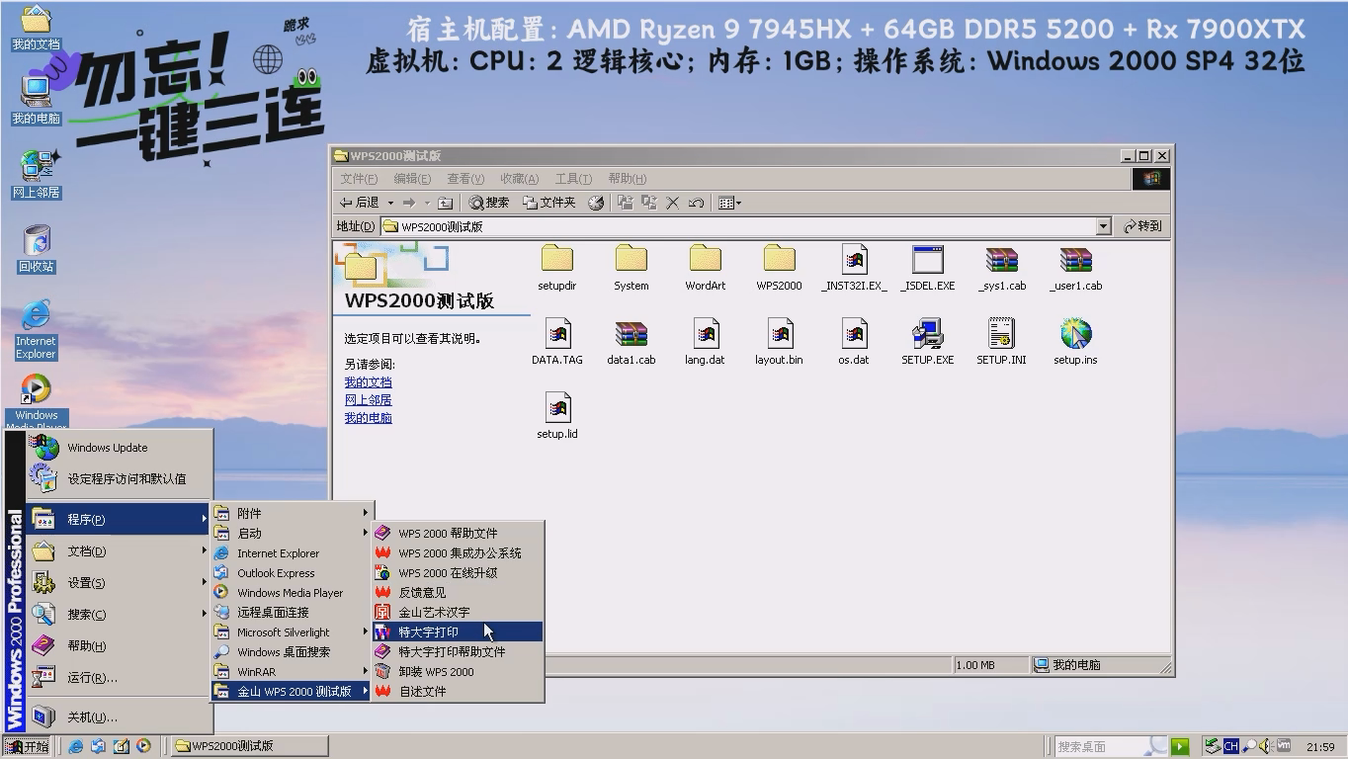Click the 我的电脑 link in side panel
Screen dimensions: 1348x759
[368, 418]
